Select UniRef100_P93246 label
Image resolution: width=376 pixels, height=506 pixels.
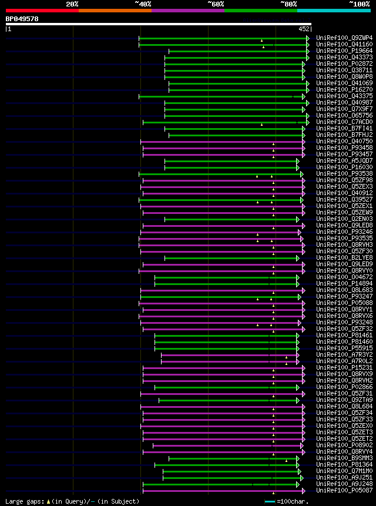(344, 232)
